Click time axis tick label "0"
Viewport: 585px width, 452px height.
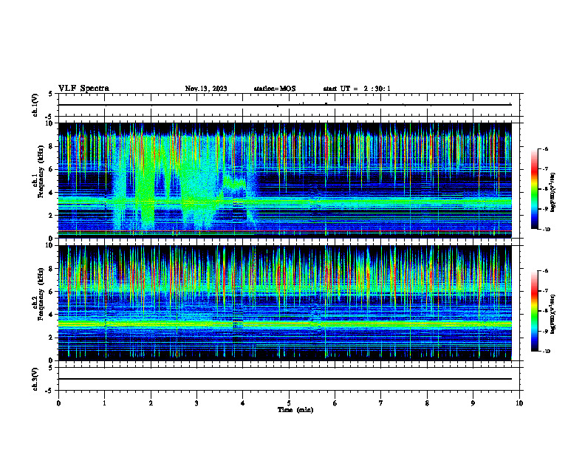pyautogui.click(x=58, y=403)
